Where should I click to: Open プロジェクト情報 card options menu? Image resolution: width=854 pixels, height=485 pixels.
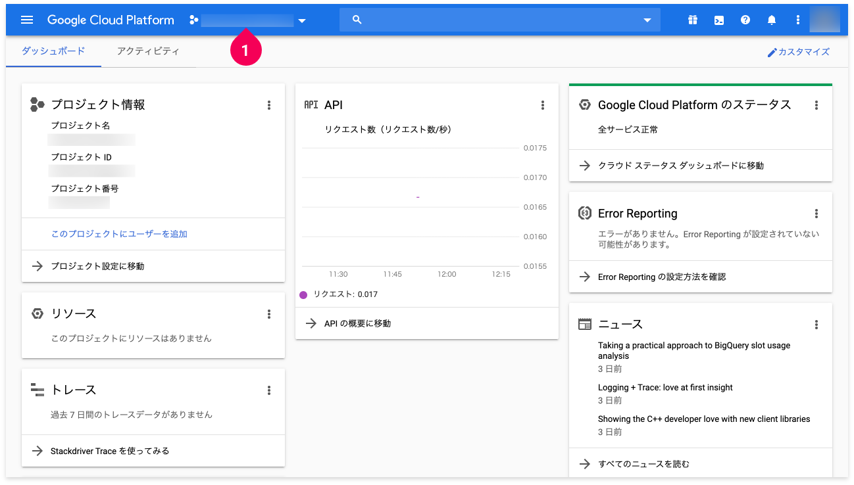[269, 105]
